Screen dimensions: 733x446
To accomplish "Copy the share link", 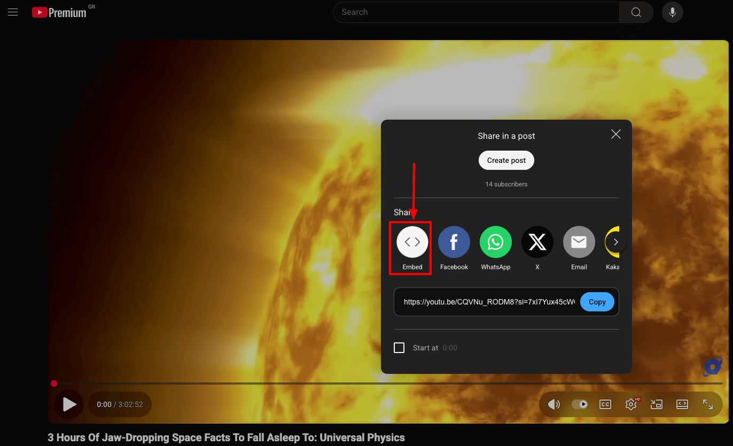I will pyautogui.click(x=597, y=302).
